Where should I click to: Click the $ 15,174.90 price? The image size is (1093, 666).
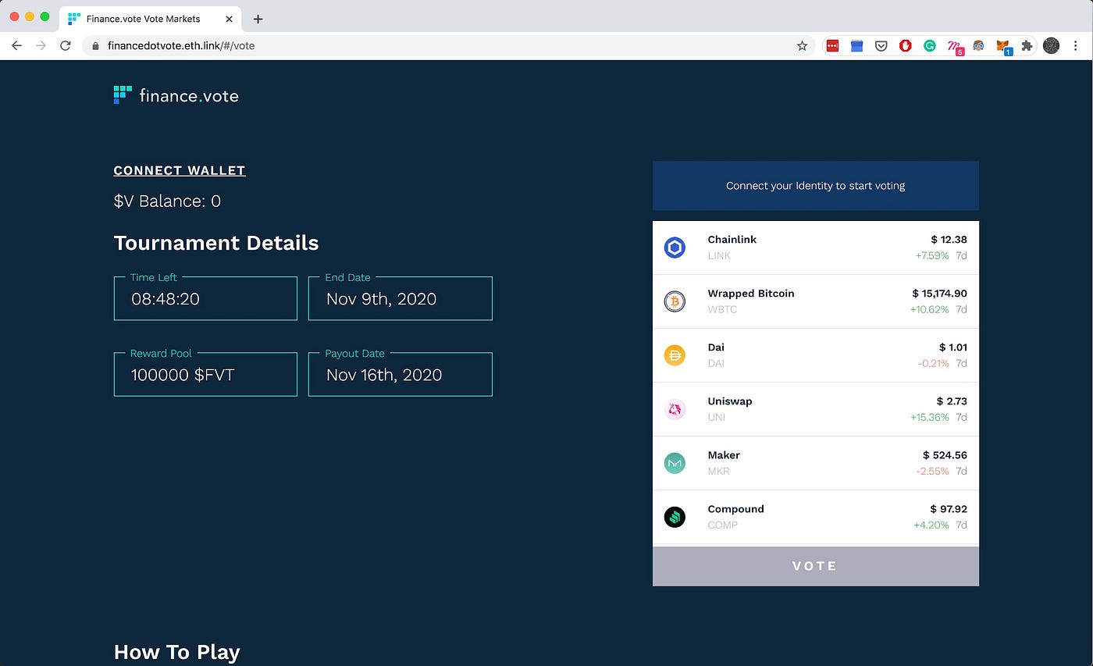(x=939, y=294)
